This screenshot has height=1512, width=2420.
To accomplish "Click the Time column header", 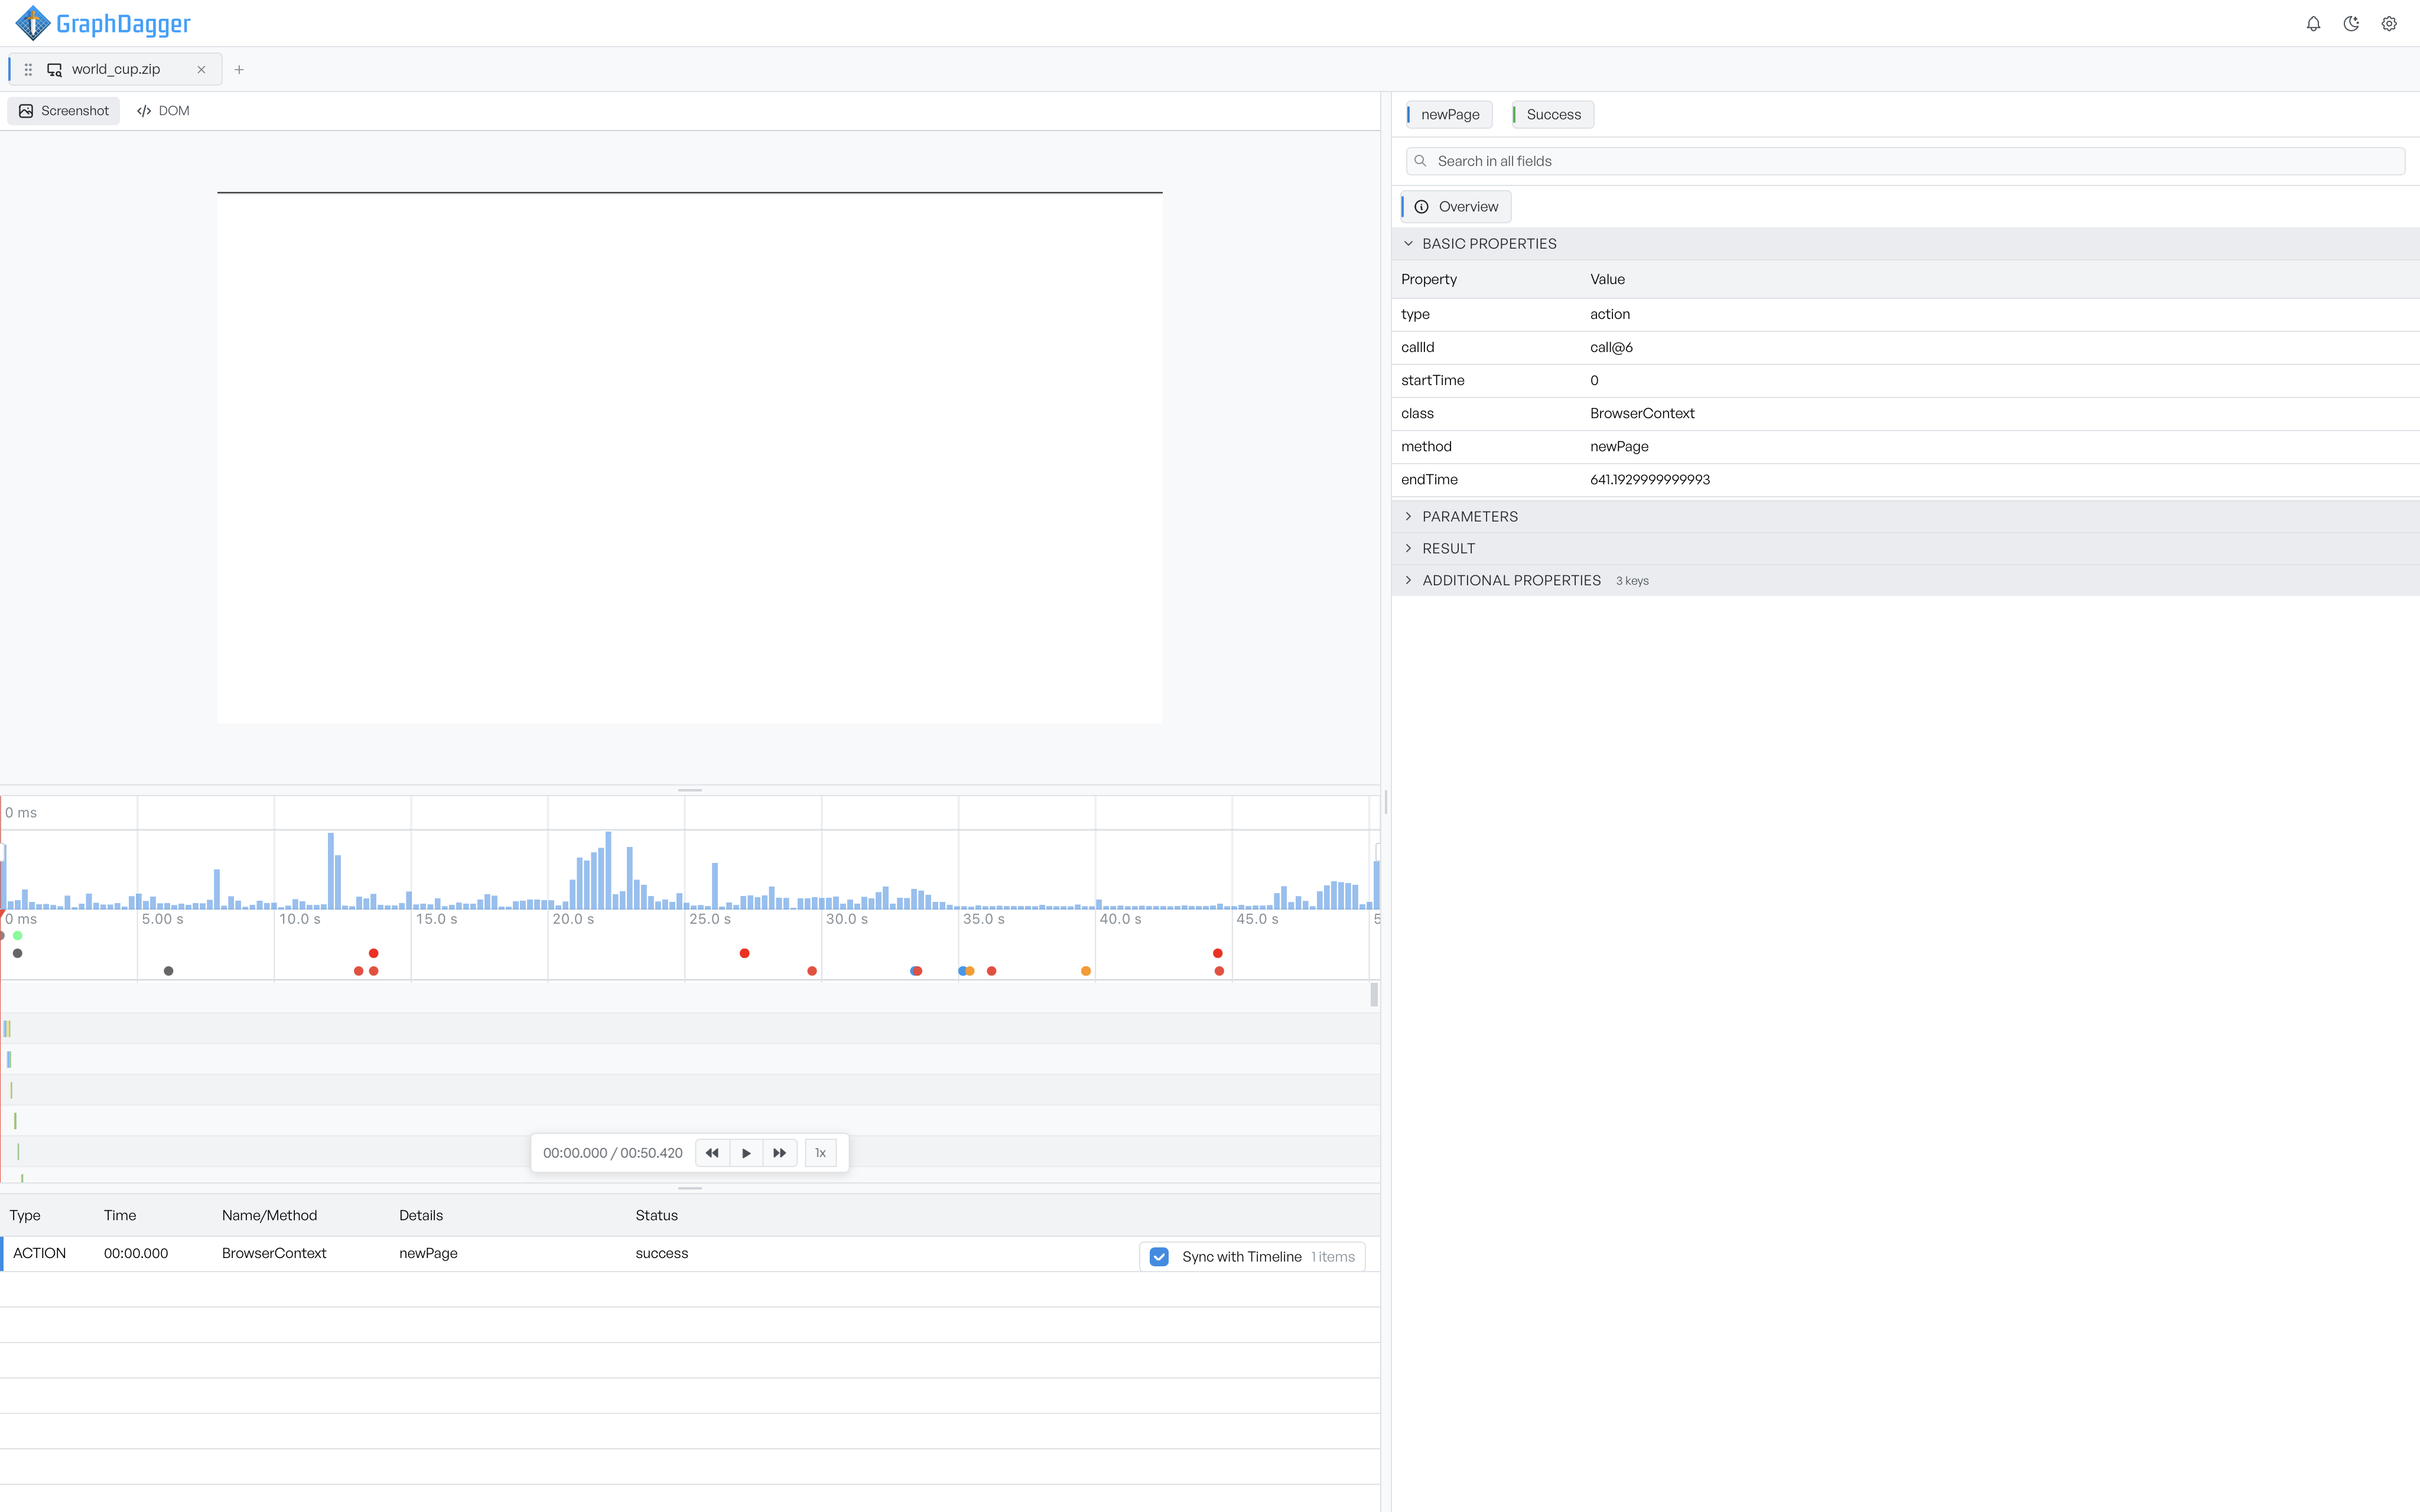I will coord(120,1216).
